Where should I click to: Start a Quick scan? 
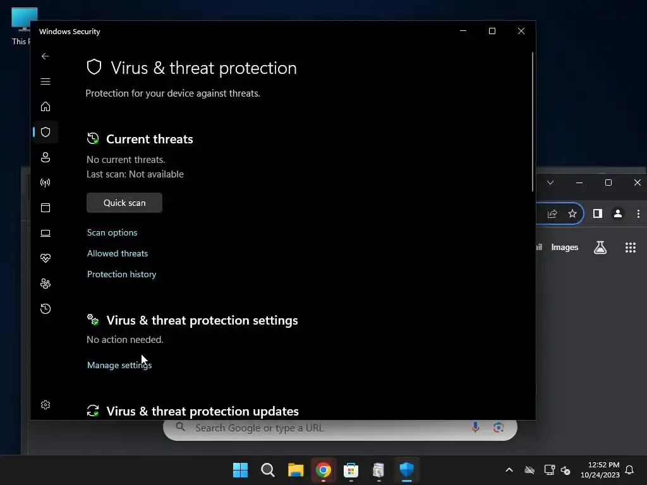tap(124, 203)
